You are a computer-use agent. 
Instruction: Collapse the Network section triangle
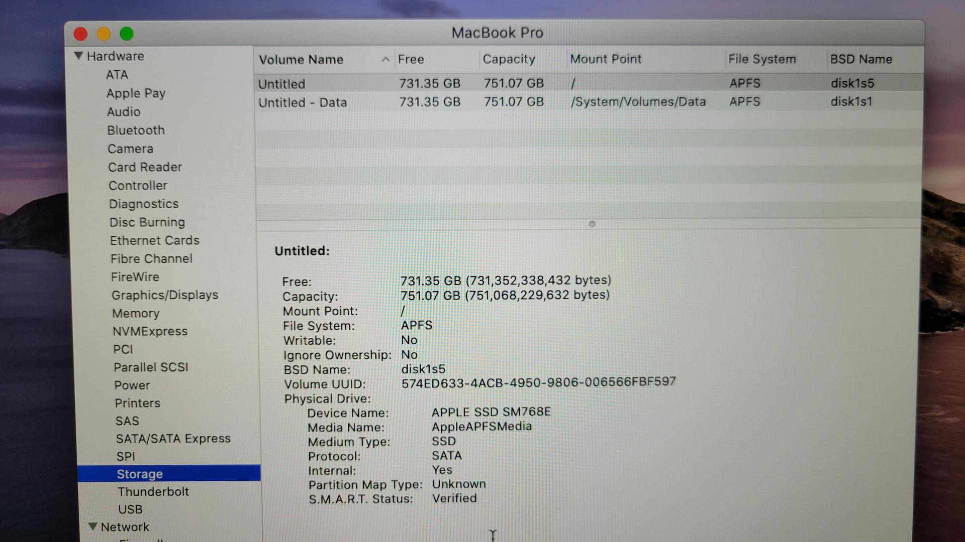pos(92,526)
